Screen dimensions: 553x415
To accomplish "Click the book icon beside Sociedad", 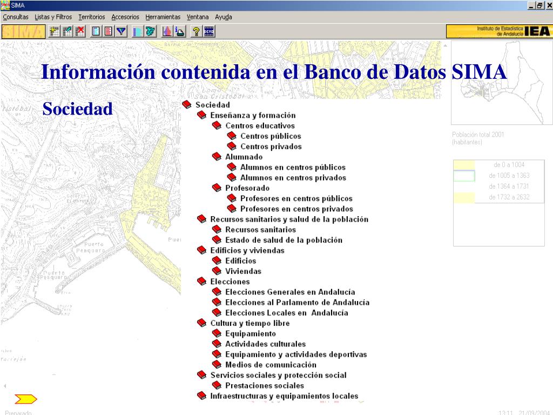I will [x=186, y=104].
